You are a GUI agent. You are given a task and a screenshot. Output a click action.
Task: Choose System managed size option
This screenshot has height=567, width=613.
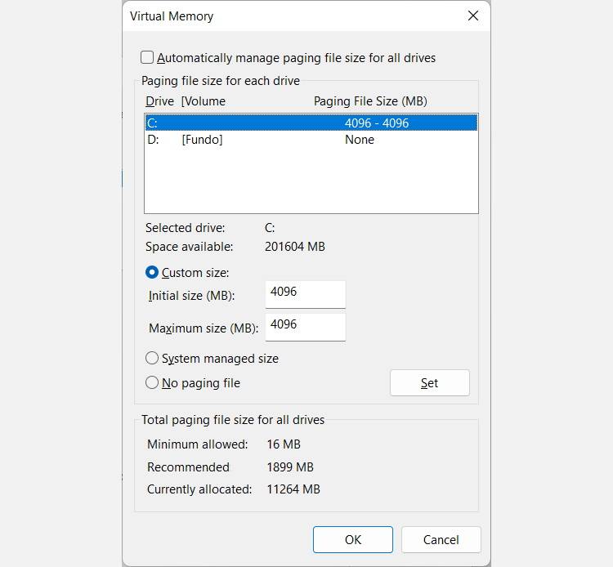[152, 358]
